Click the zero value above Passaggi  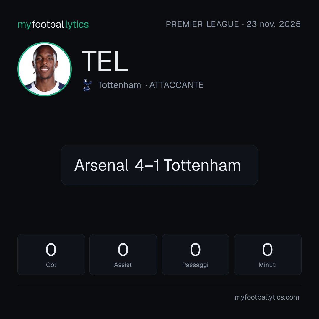click(x=195, y=249)
